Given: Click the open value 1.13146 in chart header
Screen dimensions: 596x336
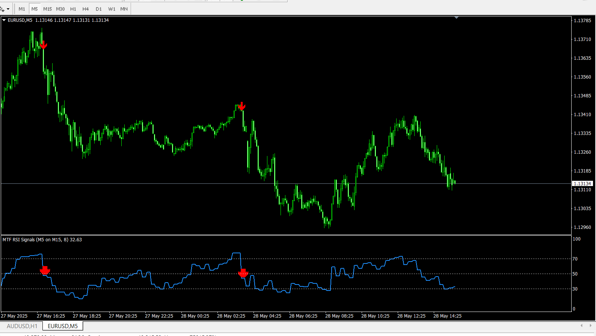Looking at the screenshot, I should (x=44, y=20).
